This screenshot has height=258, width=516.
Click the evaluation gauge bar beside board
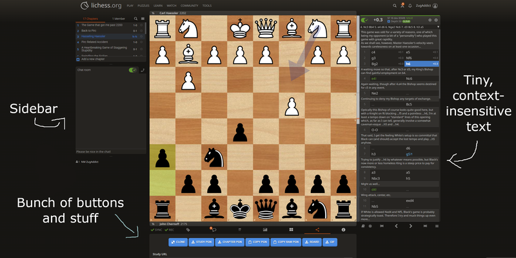click(358, 118)
